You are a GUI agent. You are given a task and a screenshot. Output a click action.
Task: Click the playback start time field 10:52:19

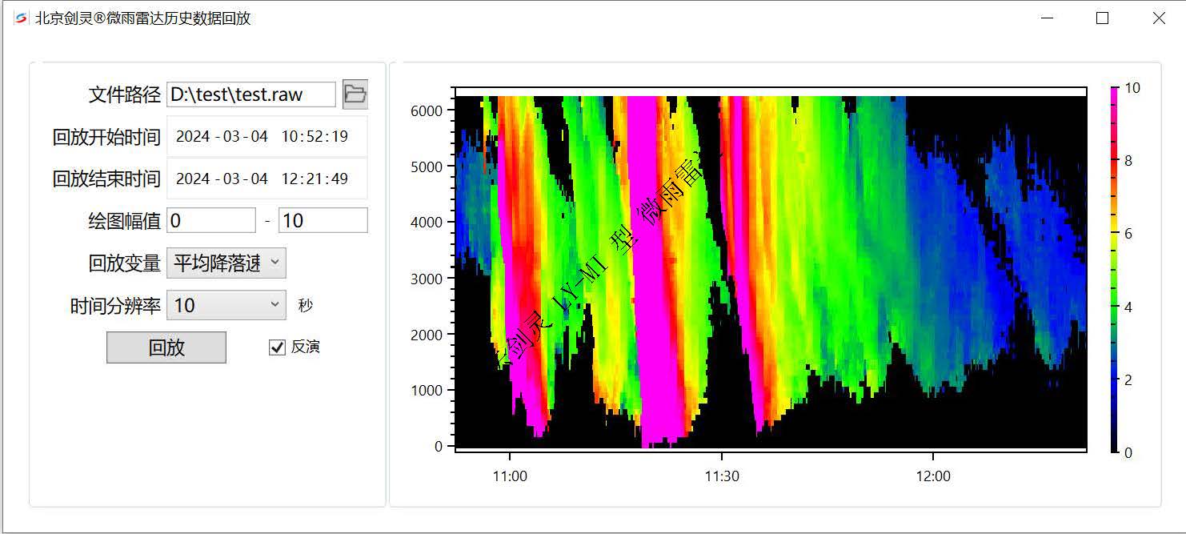coord(266,136)
